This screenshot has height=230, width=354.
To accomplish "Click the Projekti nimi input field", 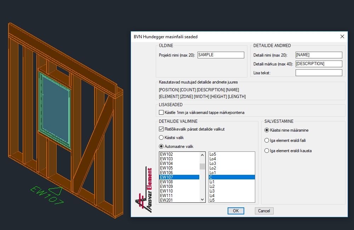I will point(221,55).
